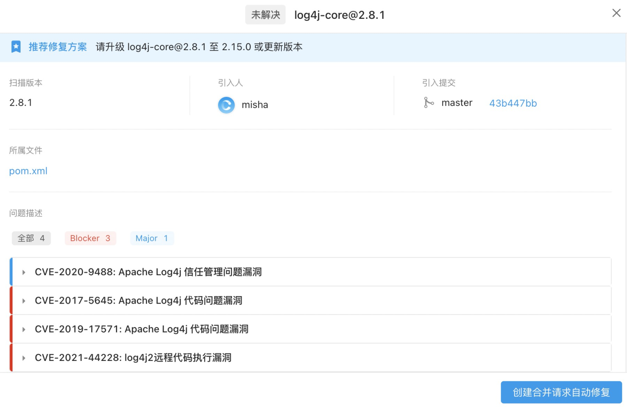The width and height of the screenshot is (627, 409).
Task: Open the pom.xml file link
Action: point(28,171)
